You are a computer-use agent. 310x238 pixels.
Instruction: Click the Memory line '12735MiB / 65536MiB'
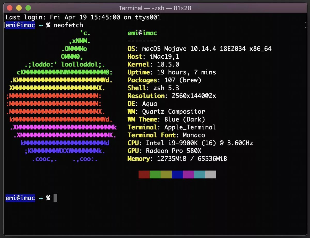[x=192, y=159]
